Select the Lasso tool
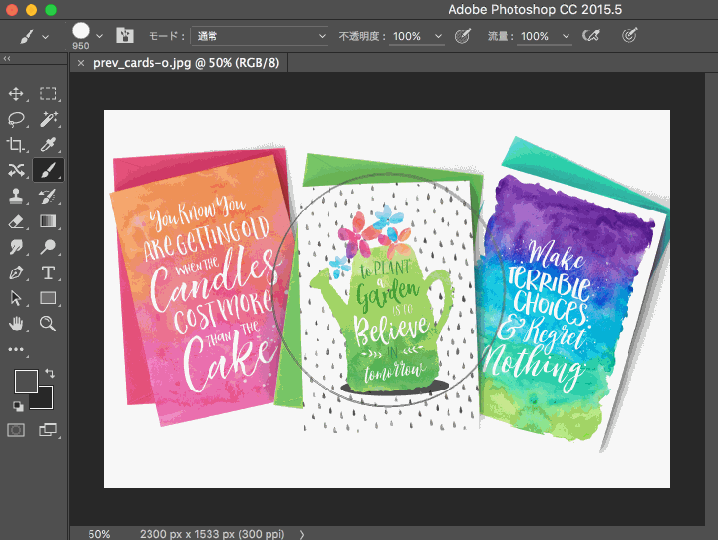The image size is (718, 540). [17, 119]
